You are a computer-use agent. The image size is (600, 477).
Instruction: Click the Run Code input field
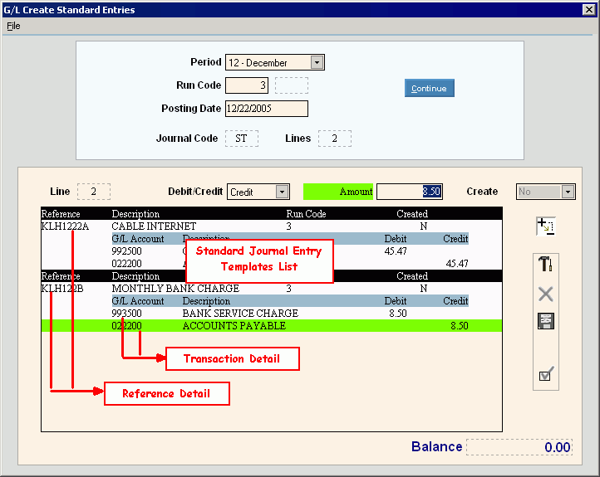(x=247, y=85)
